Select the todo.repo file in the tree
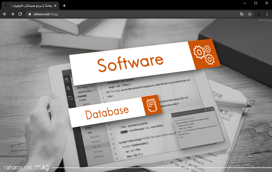This screenshot has height=172, width=272. point(98,146)
